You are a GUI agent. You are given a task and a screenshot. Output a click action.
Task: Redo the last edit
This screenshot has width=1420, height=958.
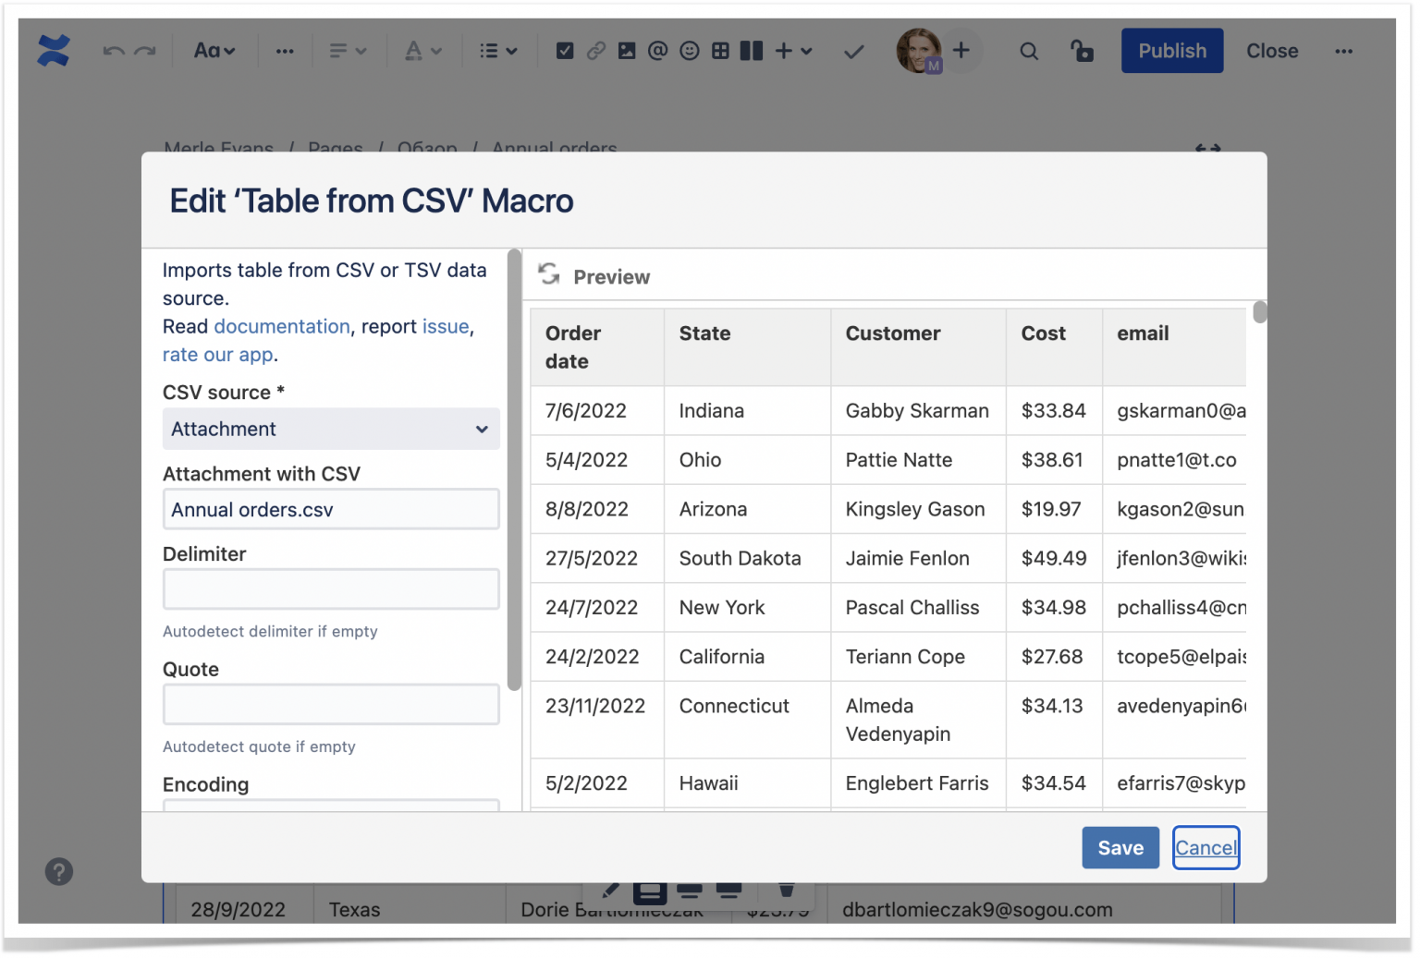(x=144, y=51)
